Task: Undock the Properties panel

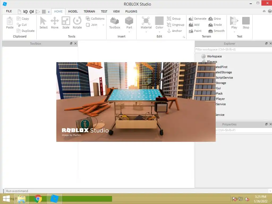Action: (266, 124)
